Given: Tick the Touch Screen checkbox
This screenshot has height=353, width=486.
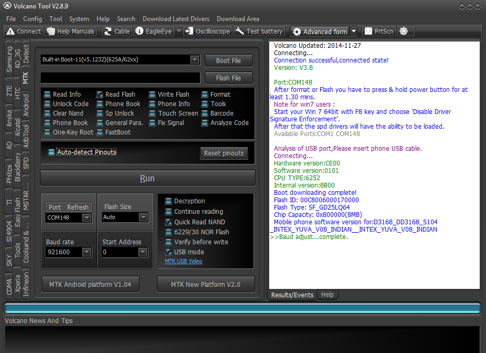Looking at the screenshot, I should (152, 113).
